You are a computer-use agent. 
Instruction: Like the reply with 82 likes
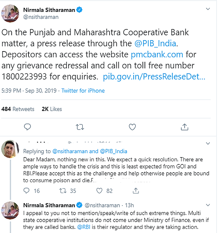[99, 190]
